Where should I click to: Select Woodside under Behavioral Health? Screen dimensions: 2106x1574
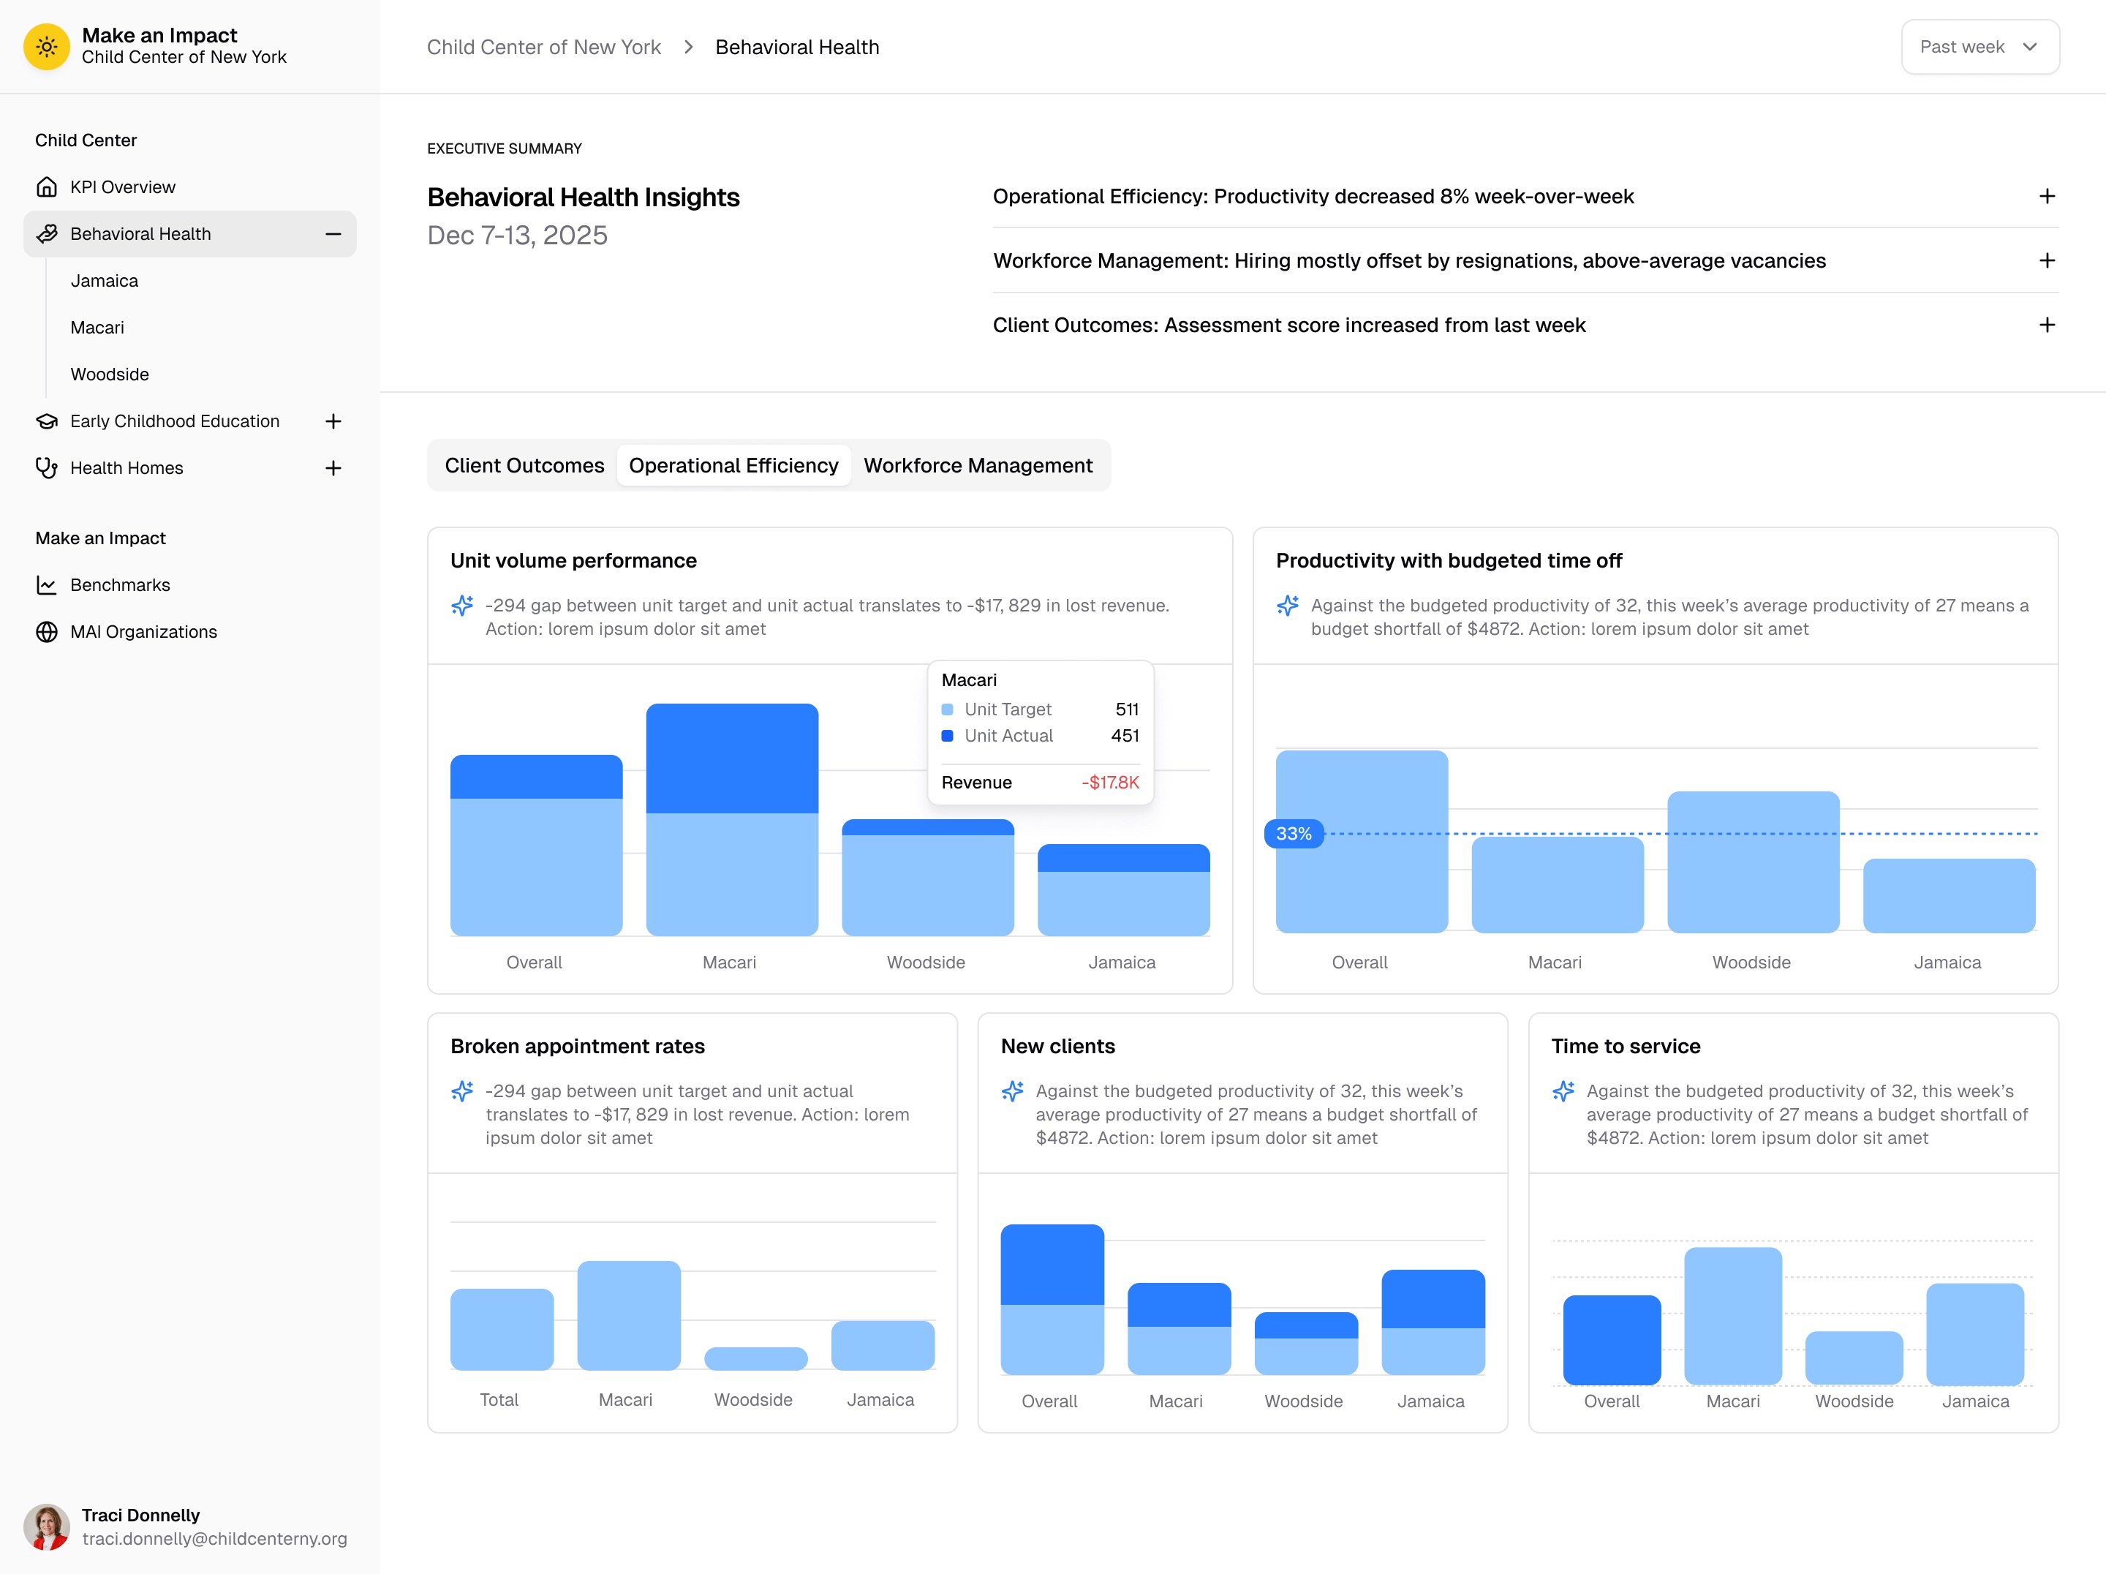pyautogui.click(x=108, y=374)
